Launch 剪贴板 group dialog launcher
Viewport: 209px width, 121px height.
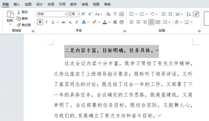click(x=33, y=31)
